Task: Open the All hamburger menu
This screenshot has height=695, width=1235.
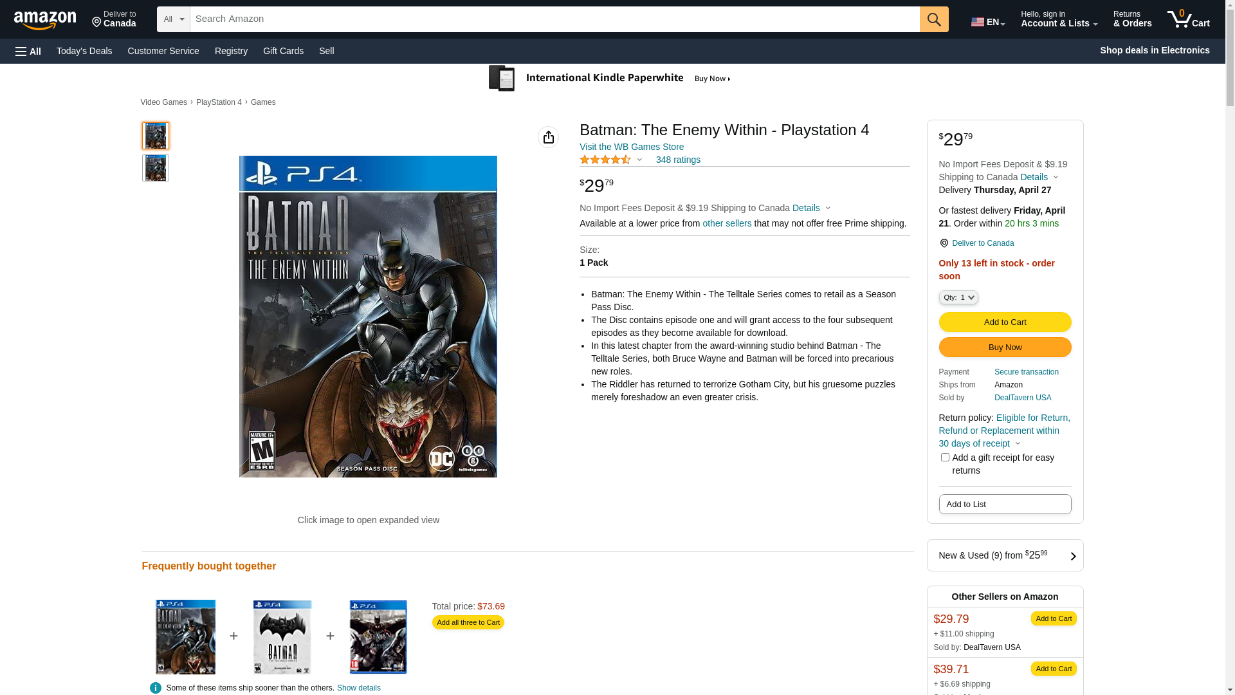Action: [x=28, y=51]
